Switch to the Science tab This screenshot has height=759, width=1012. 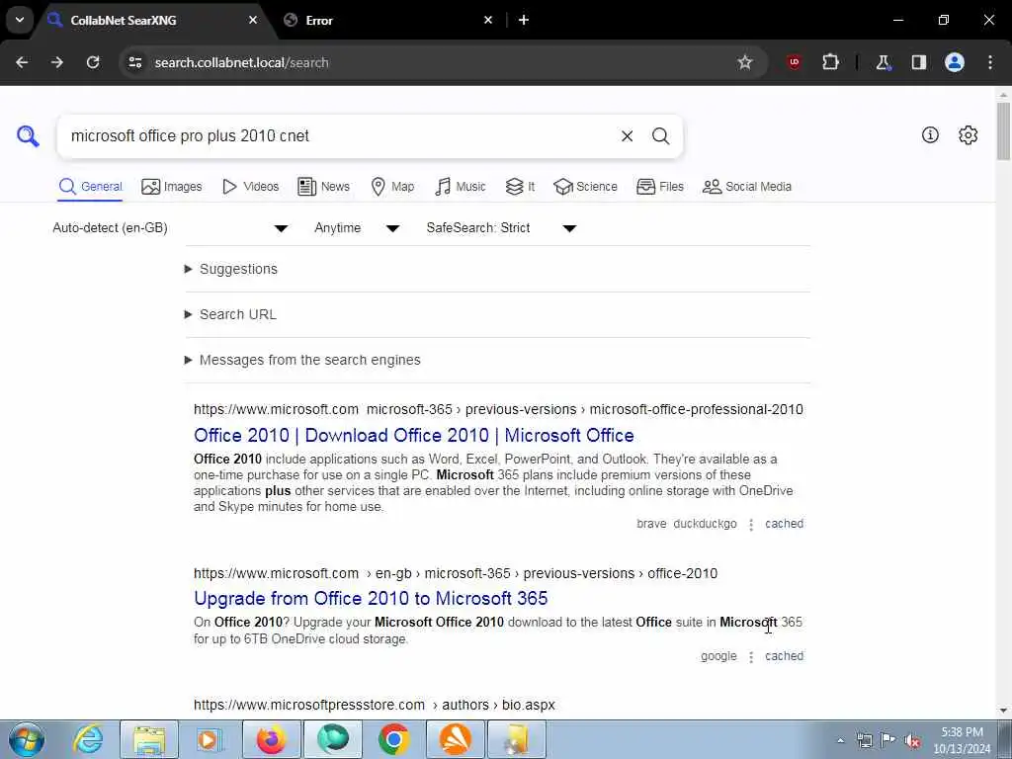point(585,187)
